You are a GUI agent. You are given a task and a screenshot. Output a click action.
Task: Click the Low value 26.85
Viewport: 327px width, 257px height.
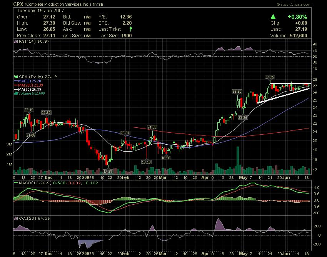pos(49,29)
